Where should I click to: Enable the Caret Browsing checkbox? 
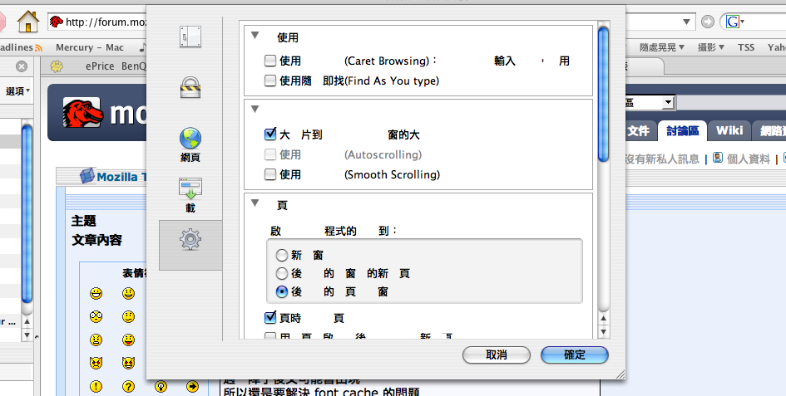pyautogui.click(x=269, y=61)
